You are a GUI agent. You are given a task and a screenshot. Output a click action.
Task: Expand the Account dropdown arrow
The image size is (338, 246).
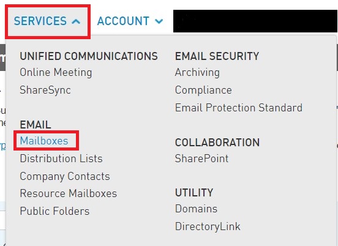click(x=159, y=21)
